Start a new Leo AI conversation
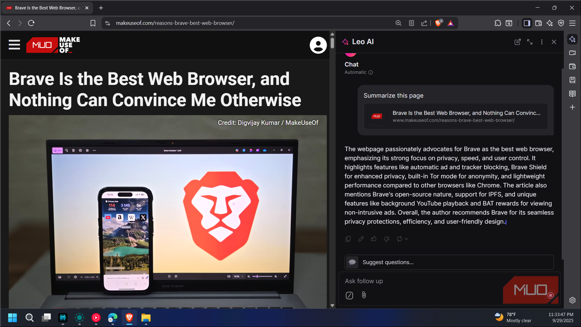Image resolution: width=581 pixels, height=327 pixels. [518, 42]
